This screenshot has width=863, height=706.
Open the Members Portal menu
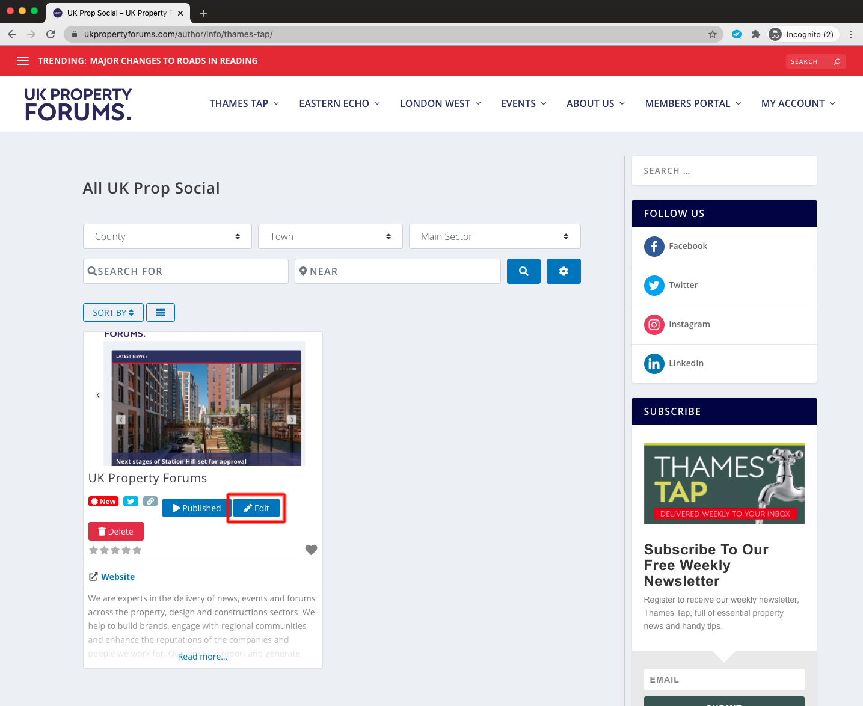pos(693,103)
